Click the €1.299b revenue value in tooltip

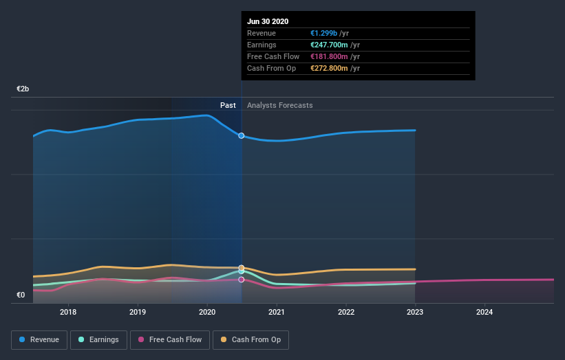(324, 33)
